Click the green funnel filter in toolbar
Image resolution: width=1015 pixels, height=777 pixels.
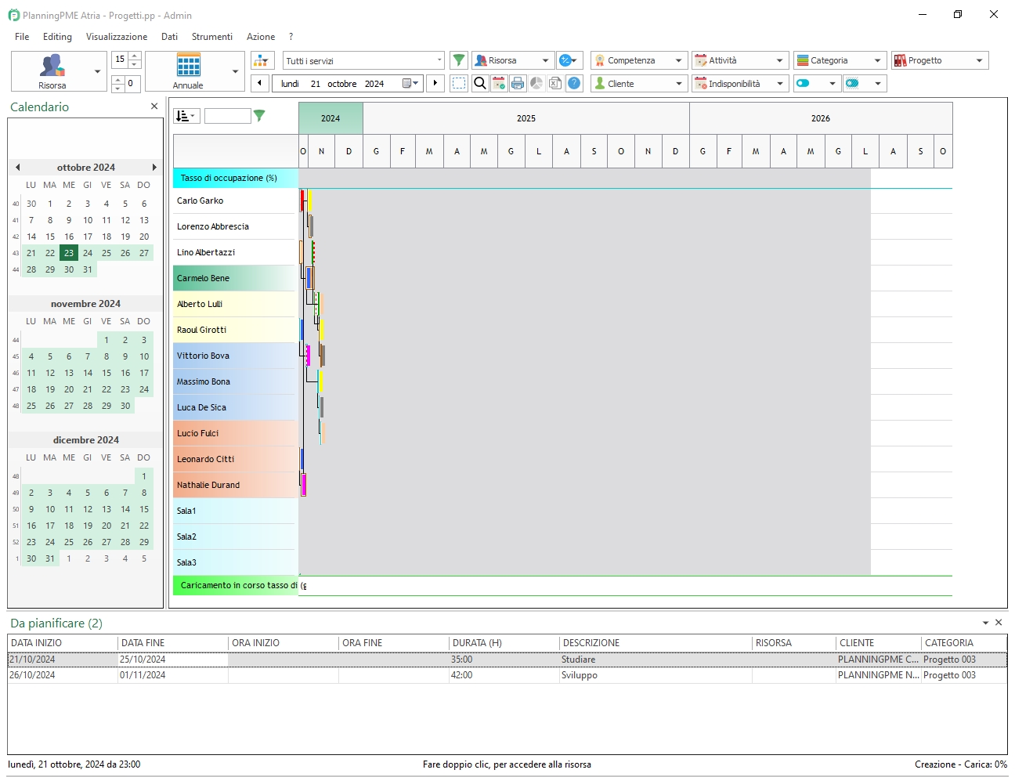(x=459, y=60)
